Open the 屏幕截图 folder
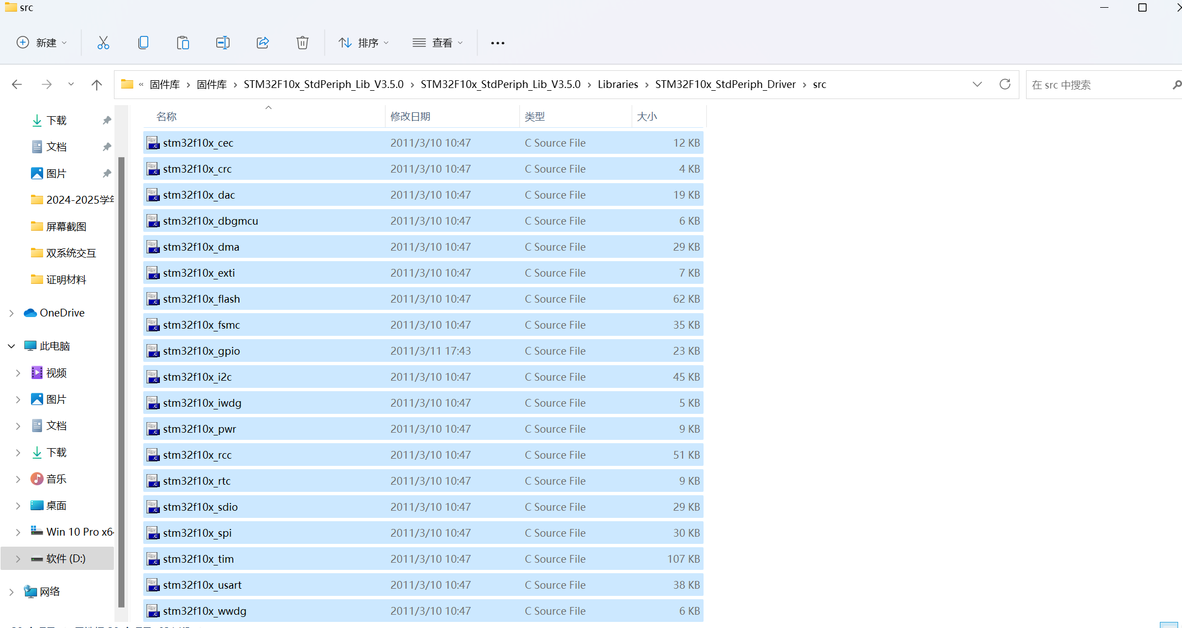Image resolution: width=1182 pixels, height=628 pixels. click(66, 227)
